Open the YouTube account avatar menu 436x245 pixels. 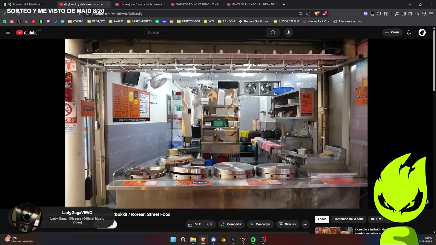pyautogui.click(x=422, y=32)
